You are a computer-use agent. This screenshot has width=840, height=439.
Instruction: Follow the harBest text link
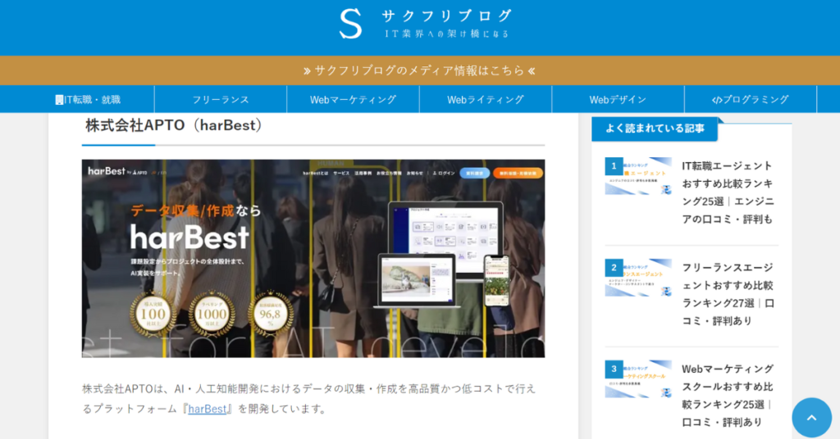pos(208,409)
